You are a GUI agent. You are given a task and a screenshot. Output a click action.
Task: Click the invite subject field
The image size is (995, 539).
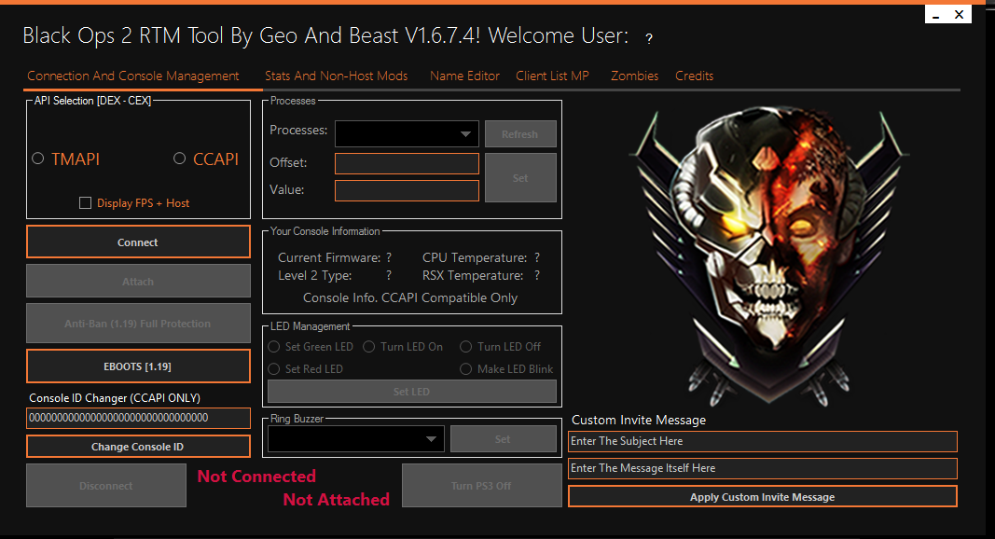click(763, 441)
